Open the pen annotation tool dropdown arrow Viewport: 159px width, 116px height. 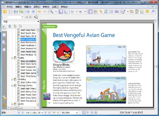click(128, 12)
